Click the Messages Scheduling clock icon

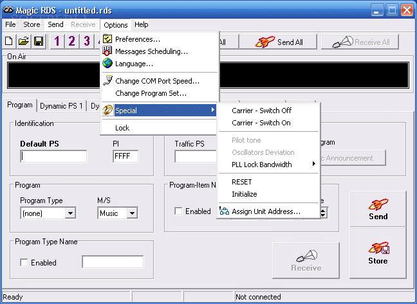click(107, 51)
